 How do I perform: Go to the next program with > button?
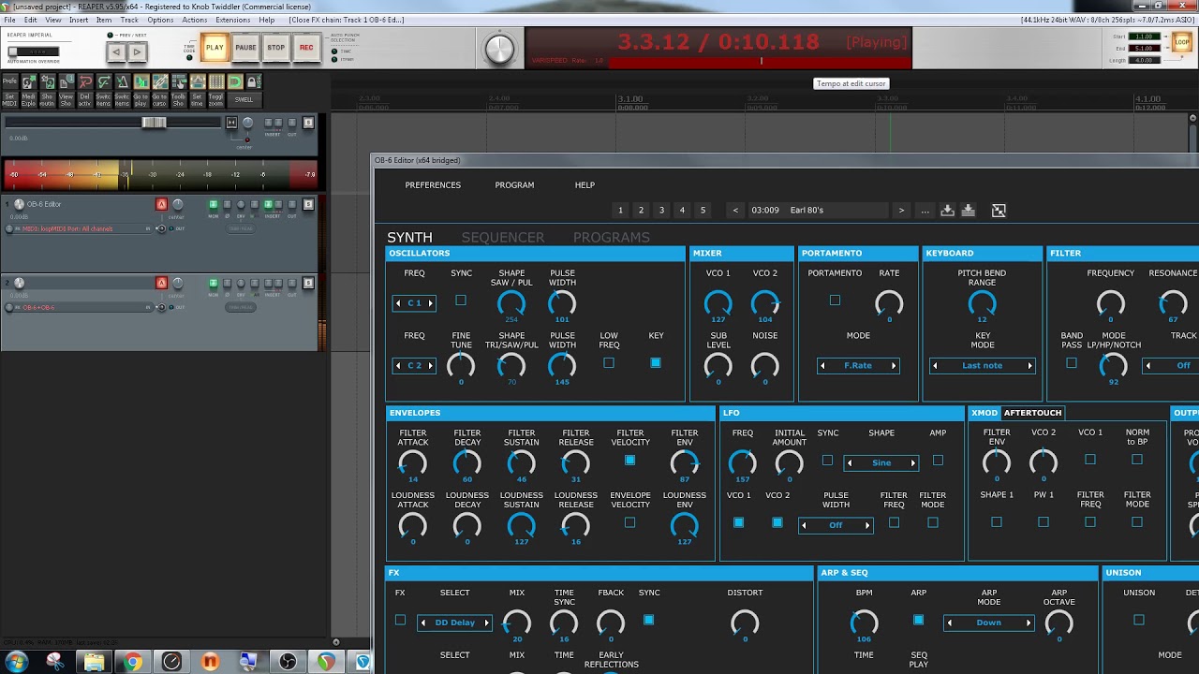tap(901, 211)
